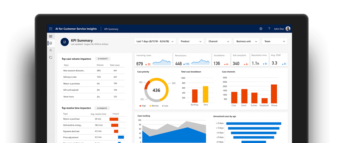This screenshot has width=343, height=143.
Task: Select 'Payment declined' resolve row
Action: [93, 131]
